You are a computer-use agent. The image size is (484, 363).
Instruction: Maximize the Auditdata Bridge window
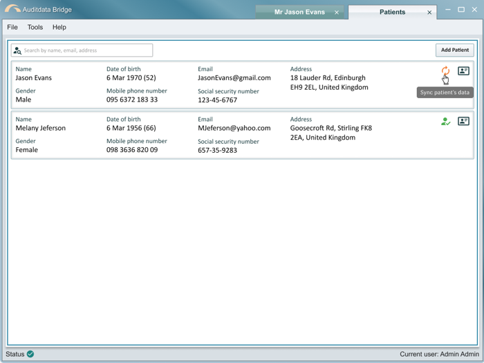pyautogui.click(x=461, y=10)
